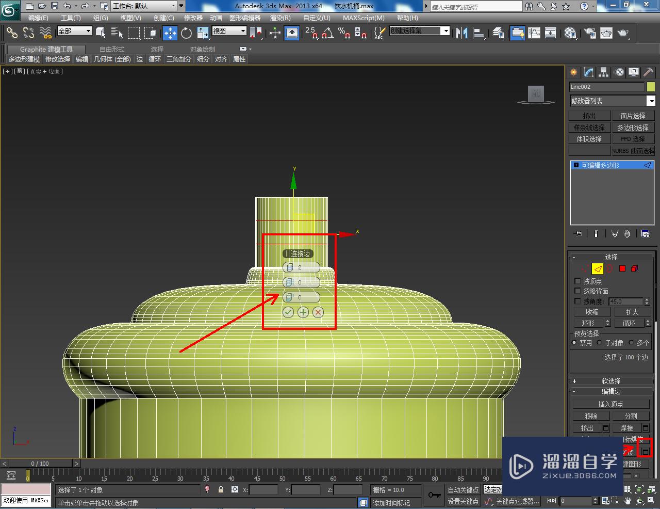Open Curve Editor from toolbar
660x509 pixels.
(x=534, y=33)
